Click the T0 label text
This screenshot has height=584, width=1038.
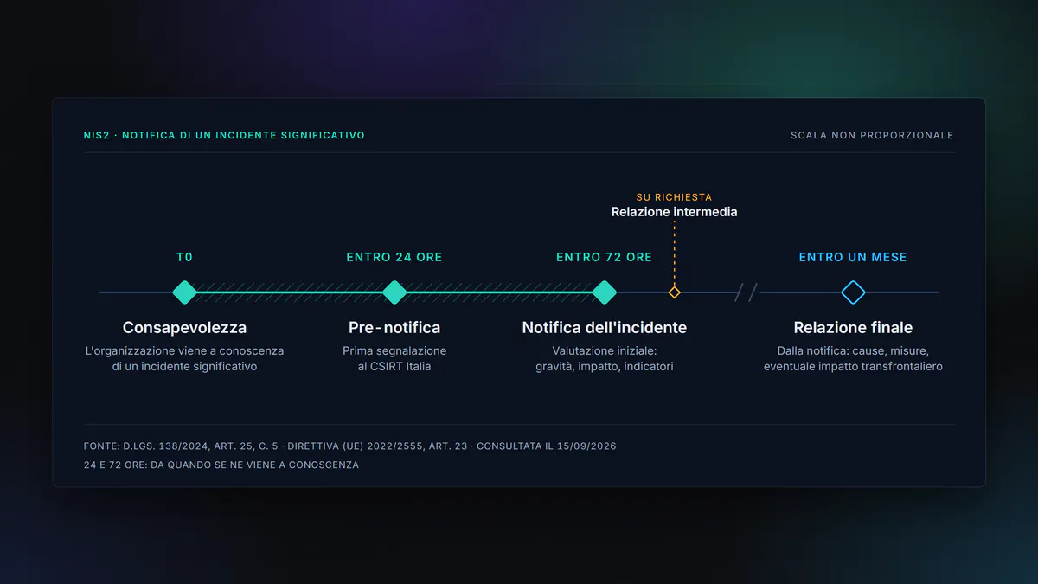tap(184, 257)
